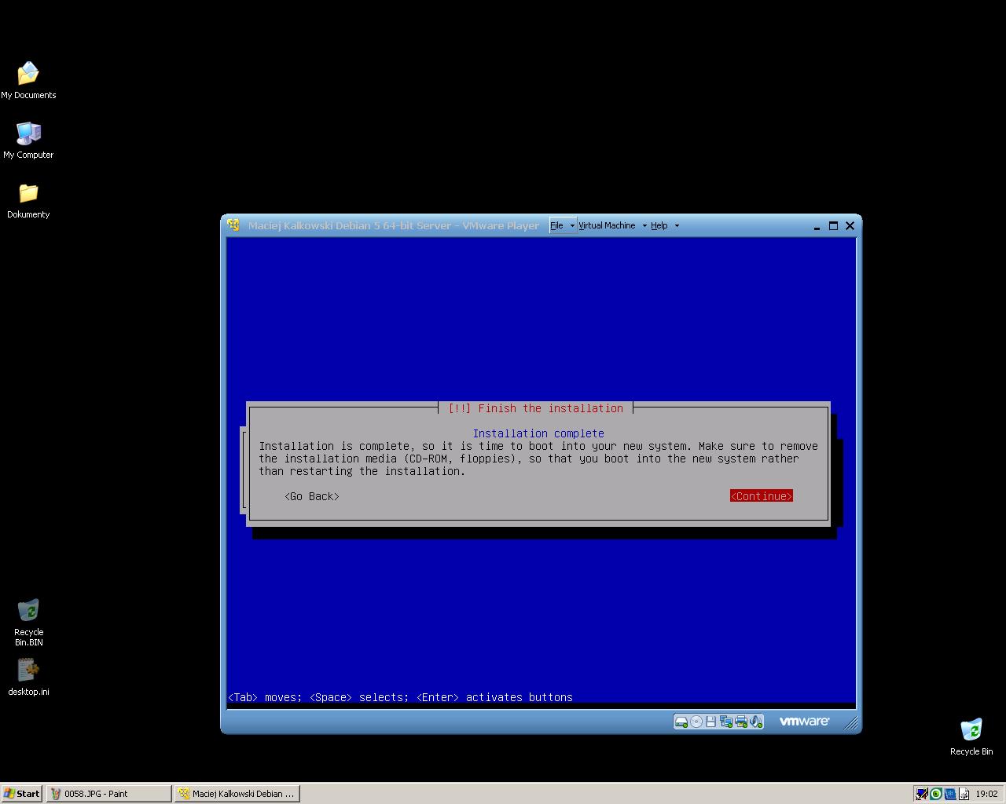Open the Help menu dropdown arrow
The image size is (1006, 804).
click(x=677, y=225)
